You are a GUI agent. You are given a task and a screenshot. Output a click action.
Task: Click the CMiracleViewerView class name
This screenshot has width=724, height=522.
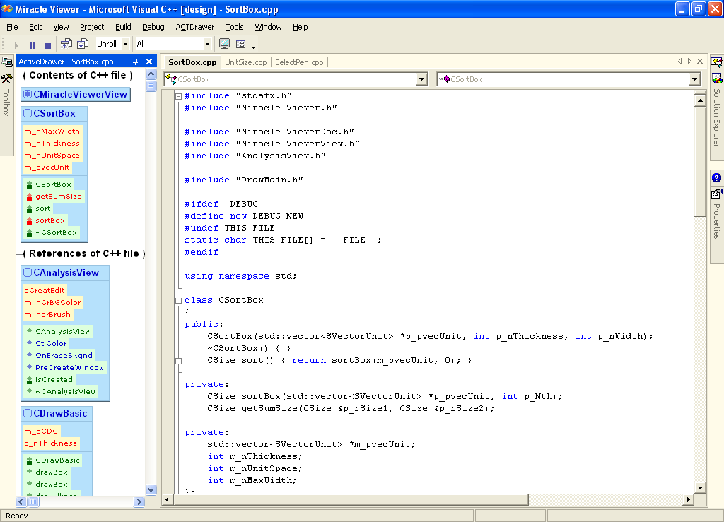[x=81, y=94]
